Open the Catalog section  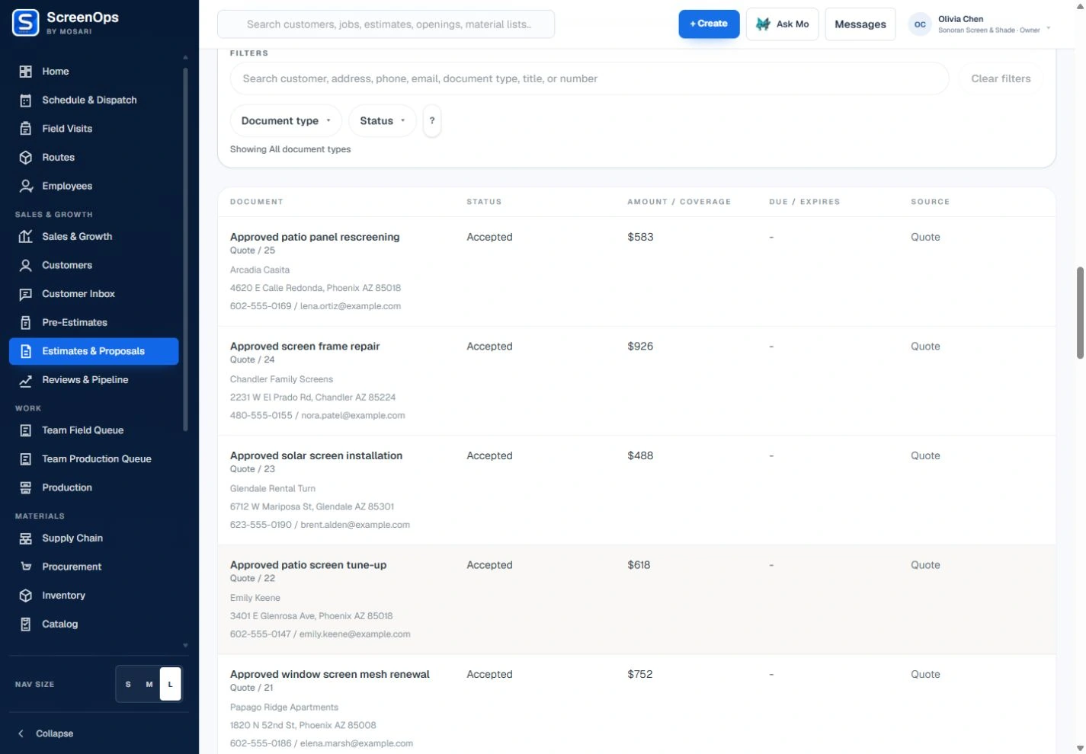pos(94,625)
